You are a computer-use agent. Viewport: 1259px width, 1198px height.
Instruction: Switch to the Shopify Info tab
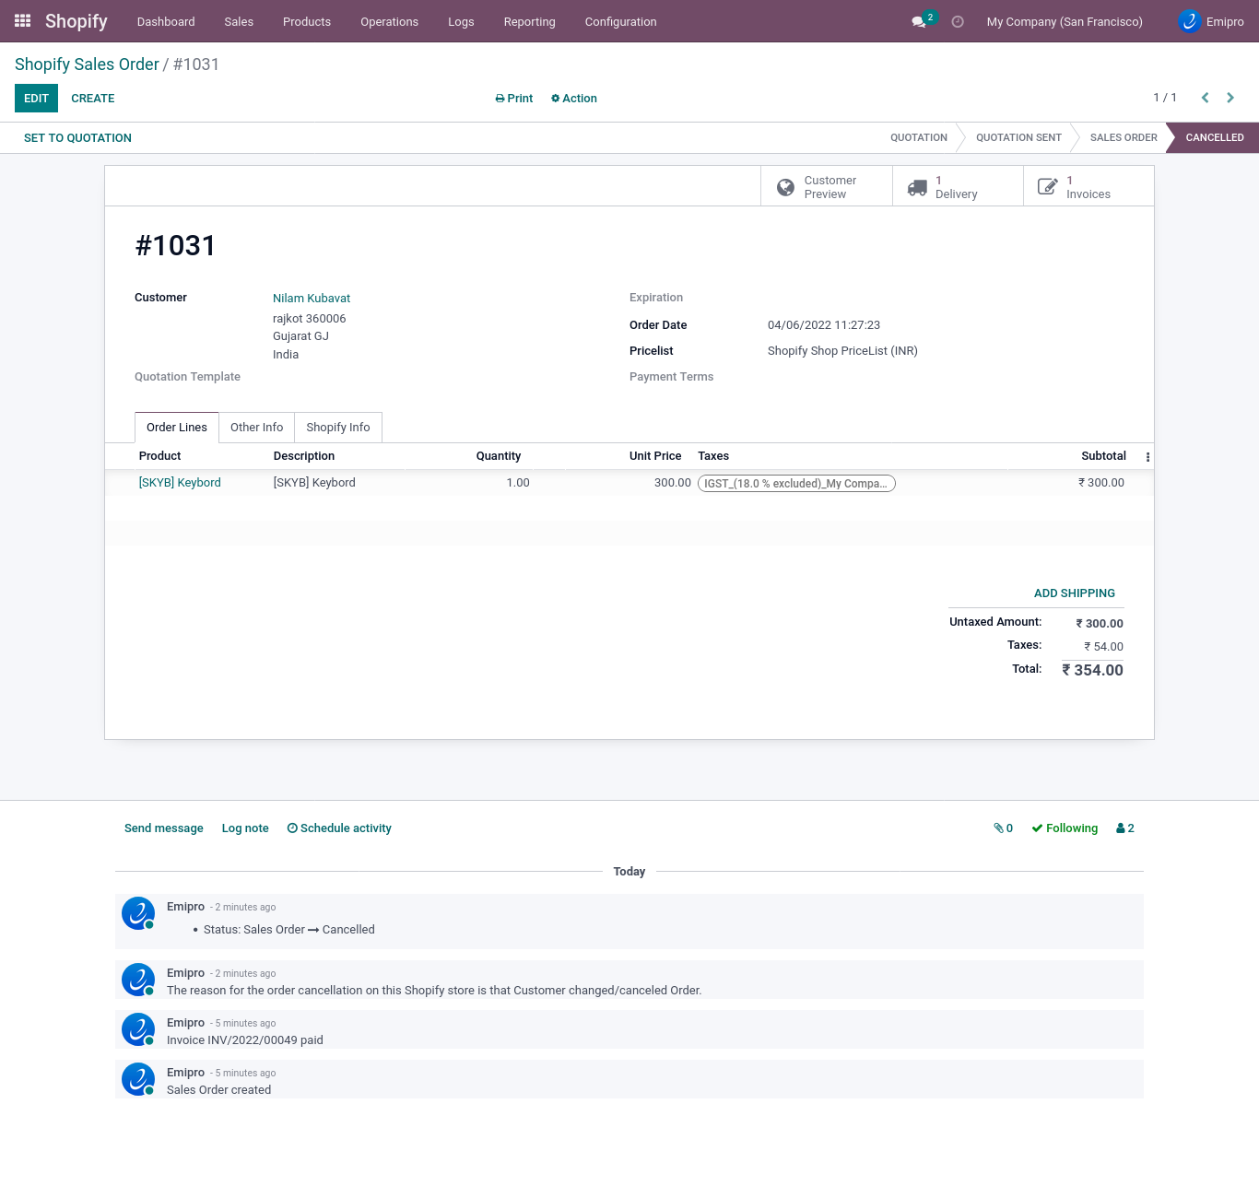click(337, 428)
